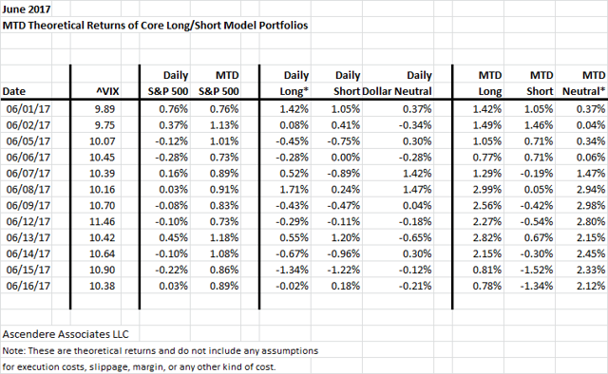Click Daily Long value 1.71%
Viewport: 608px width, 374px height.
[x=294, y=189]
